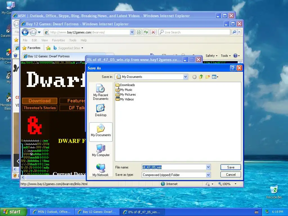Expand search provider dropdown arrow

[239, 32]
